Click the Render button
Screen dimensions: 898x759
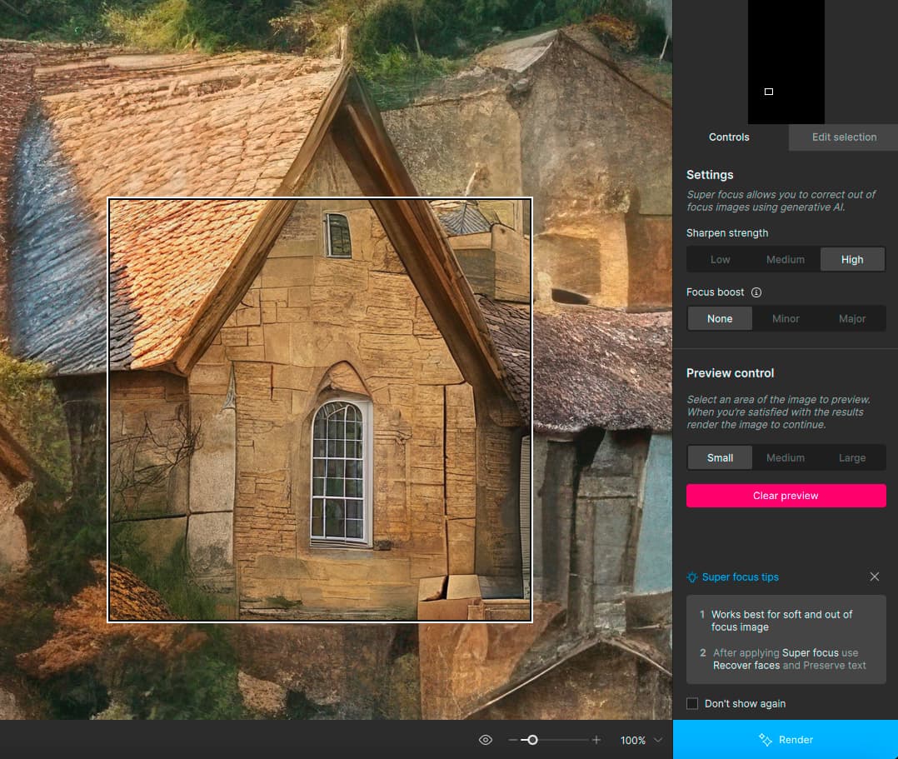pos(786,740)
